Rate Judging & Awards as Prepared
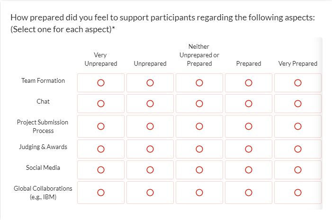The image size is (332, 220). point(248,149)
